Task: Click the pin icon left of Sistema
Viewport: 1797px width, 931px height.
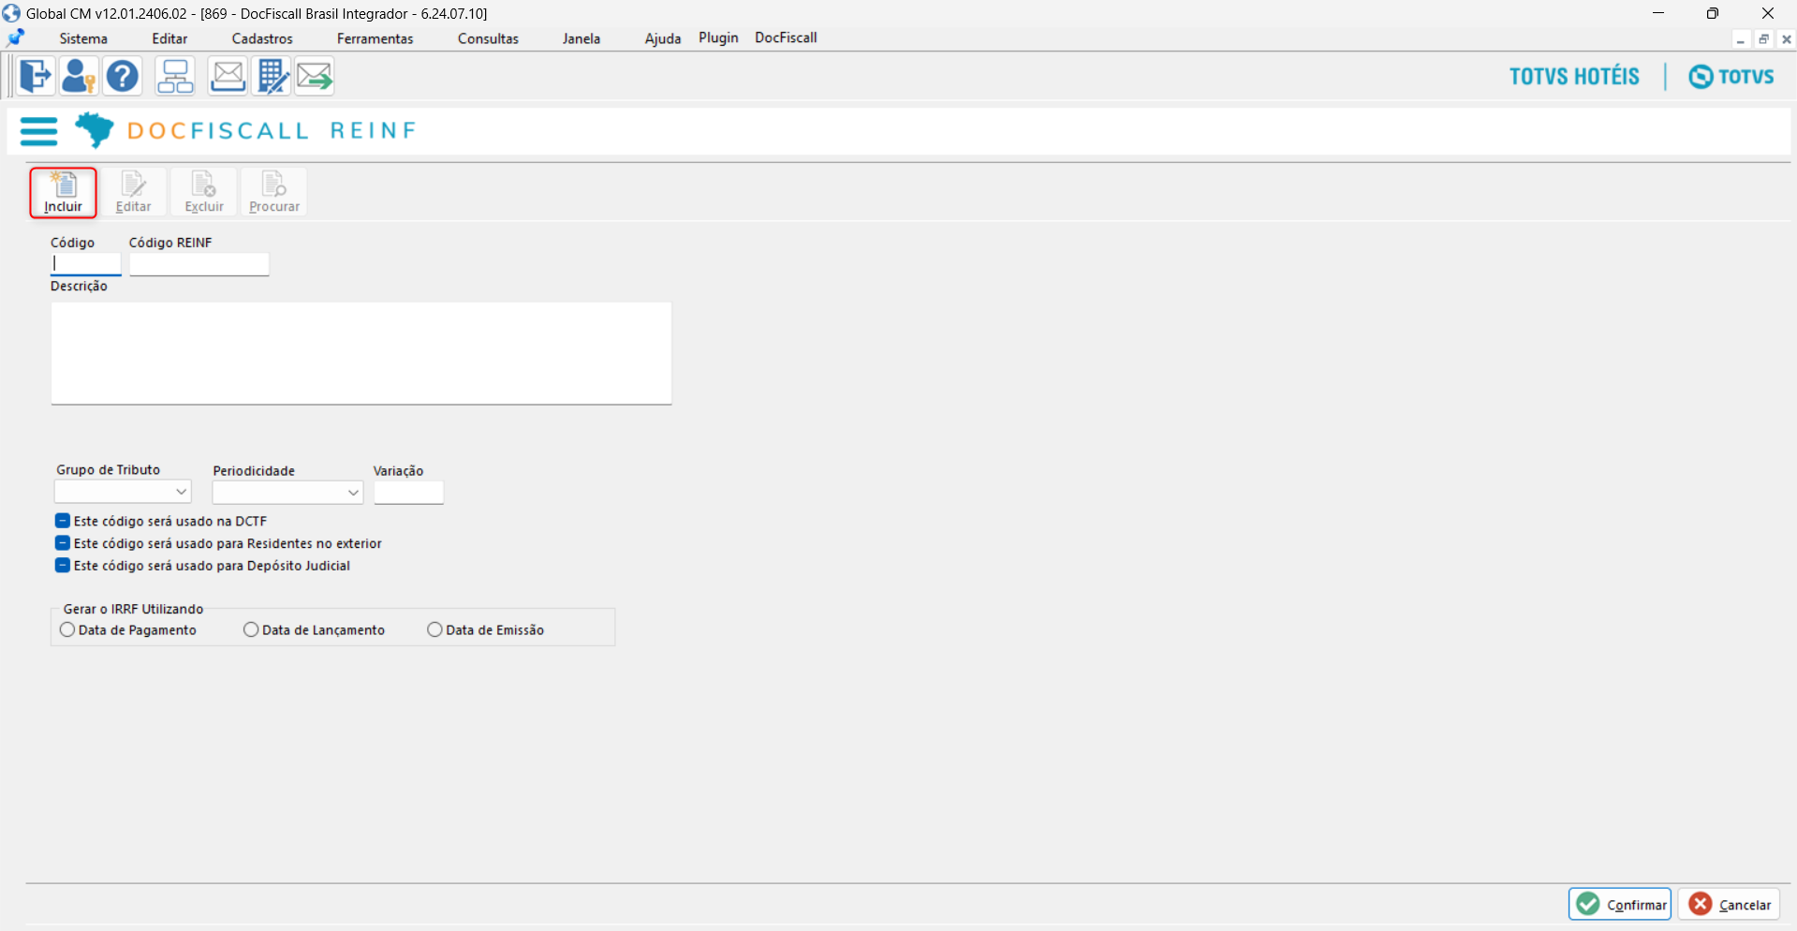Action: point(16,38)
